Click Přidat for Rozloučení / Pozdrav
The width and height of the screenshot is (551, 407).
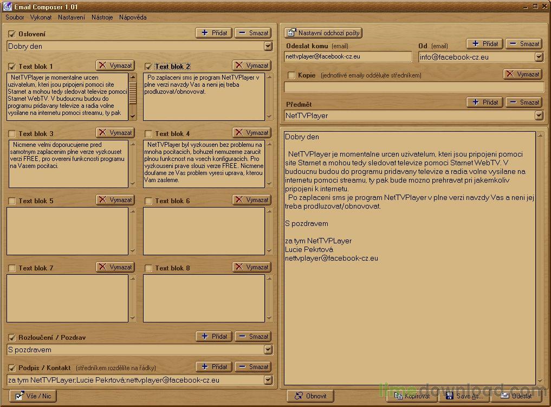click(213, 337)
